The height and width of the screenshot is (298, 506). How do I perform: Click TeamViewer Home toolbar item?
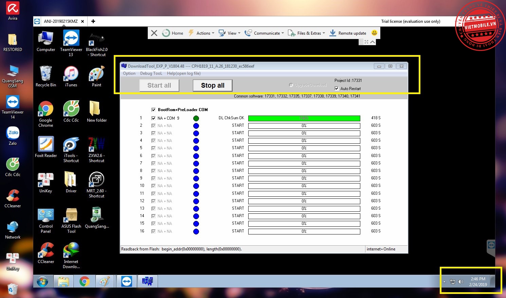[x=173, y=33]
